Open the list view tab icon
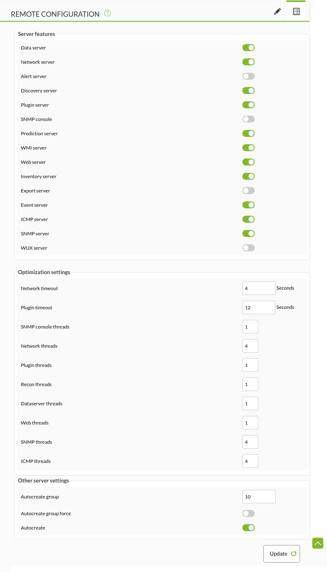This screenshot has height=572, width=327. pyautogui.click(x=296, y=11)
